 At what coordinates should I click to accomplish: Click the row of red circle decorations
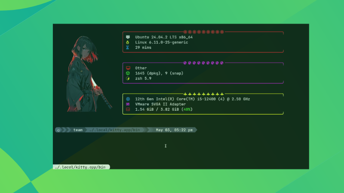(204, 32)
